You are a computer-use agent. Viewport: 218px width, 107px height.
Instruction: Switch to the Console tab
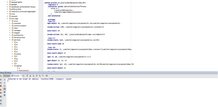[x=16, y=76]
